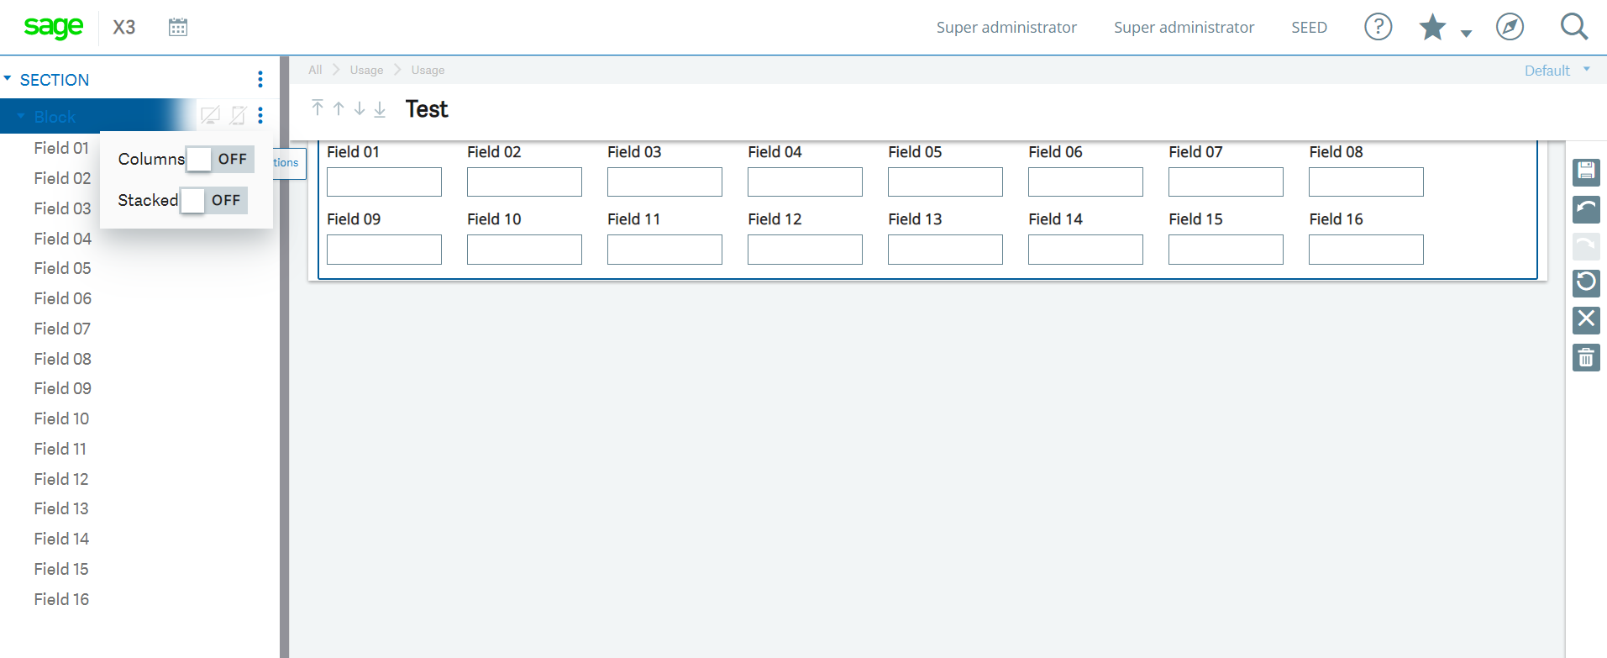Select Field 01 in the tree

[x=61, y=148]
